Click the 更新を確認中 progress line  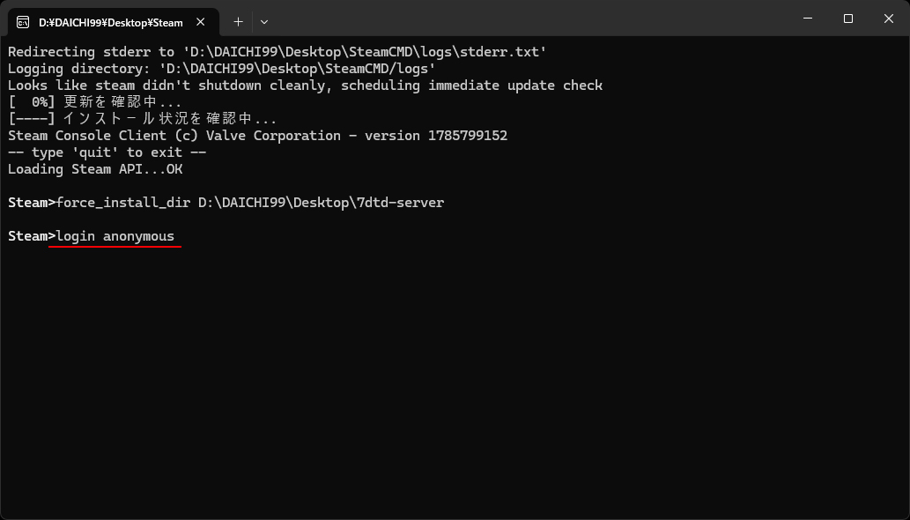(95, 102)
